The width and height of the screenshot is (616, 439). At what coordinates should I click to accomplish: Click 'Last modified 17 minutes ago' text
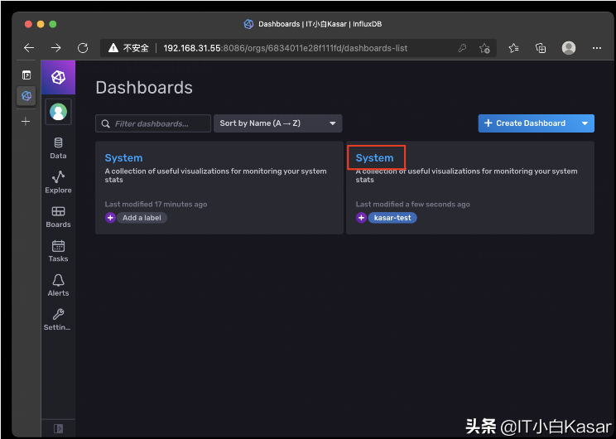156,205
